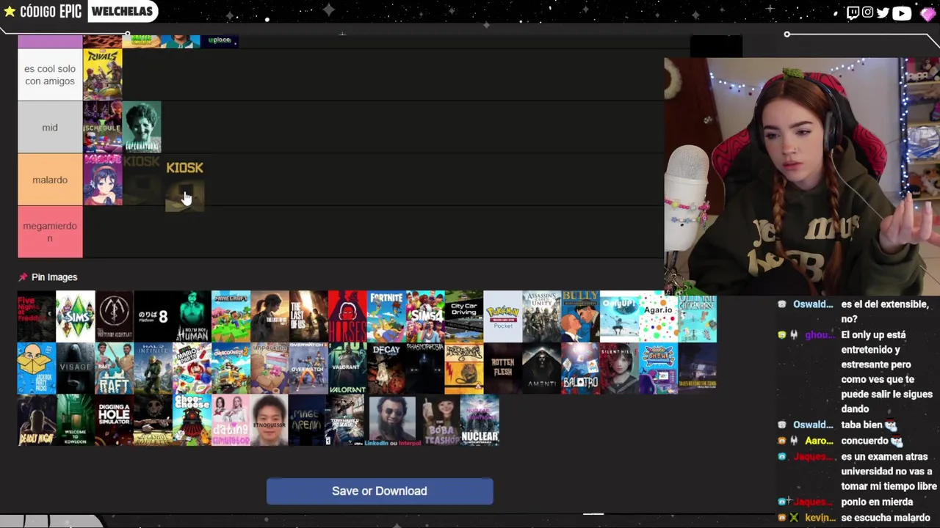Screen dimensions: 940x528
Task: Select the Valorant cover image
Action: (x=347, y=369)
